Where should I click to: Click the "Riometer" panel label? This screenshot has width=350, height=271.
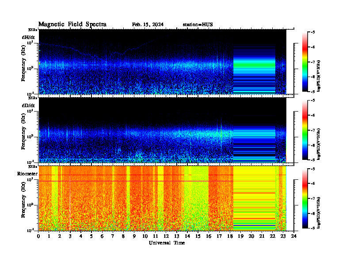[27, 174]
